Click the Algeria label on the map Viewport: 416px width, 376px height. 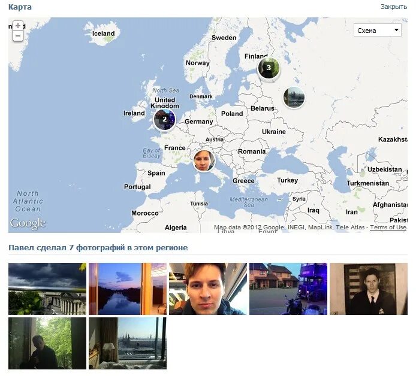click(x=176, y=228)
